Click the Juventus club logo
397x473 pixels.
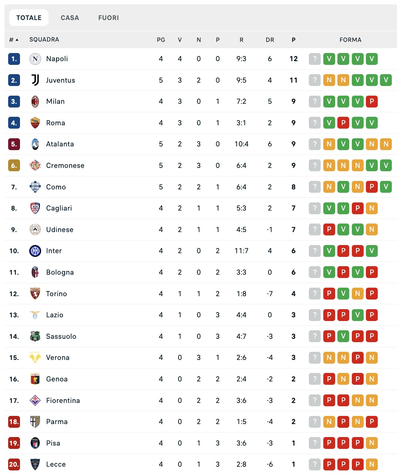[35, 80]
